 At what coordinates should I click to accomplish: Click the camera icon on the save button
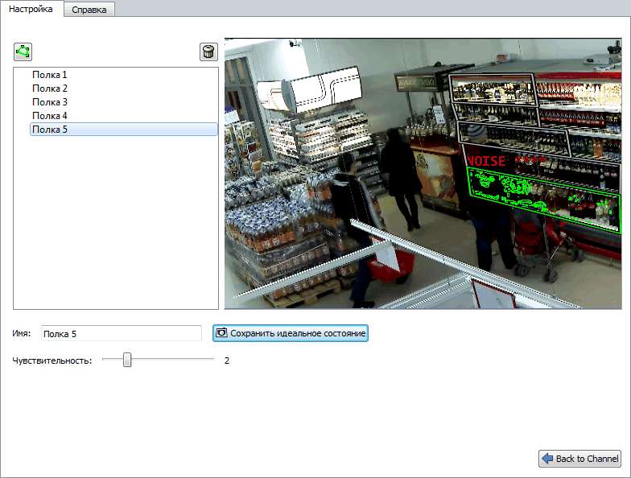221,333
